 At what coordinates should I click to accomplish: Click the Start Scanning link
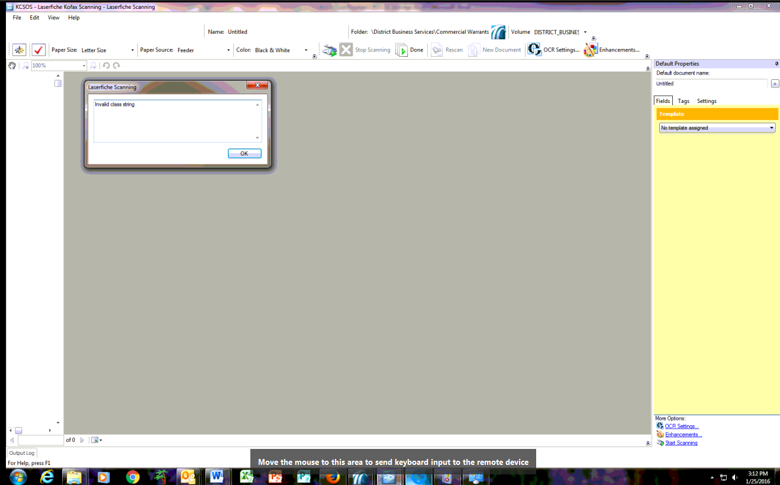[681, 443]
